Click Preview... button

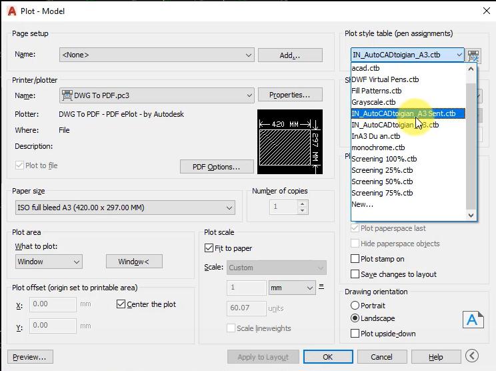coord(30,357)
